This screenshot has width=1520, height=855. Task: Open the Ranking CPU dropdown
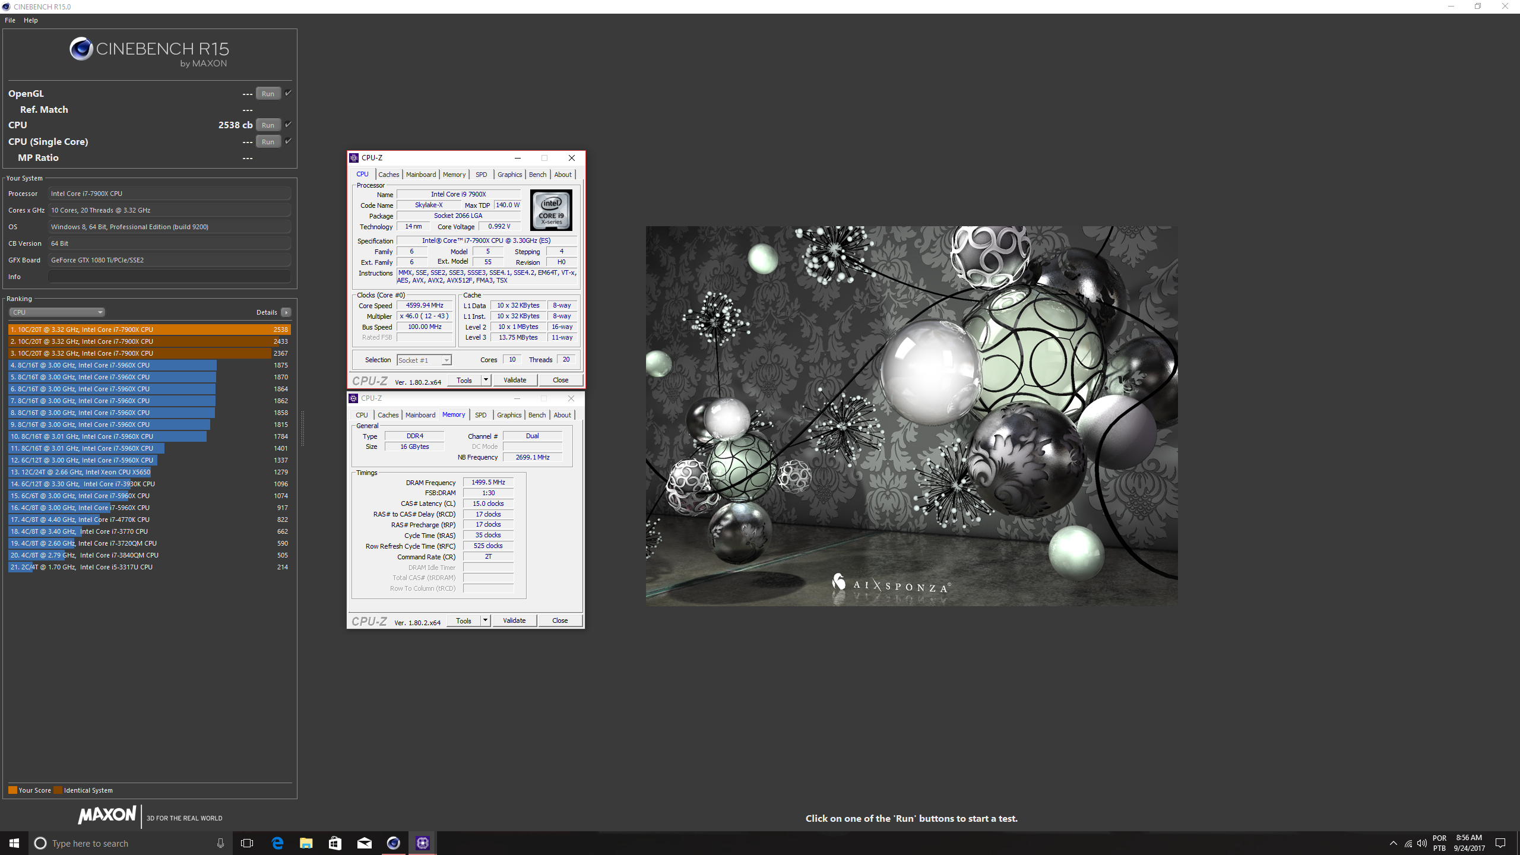(57, 312)
